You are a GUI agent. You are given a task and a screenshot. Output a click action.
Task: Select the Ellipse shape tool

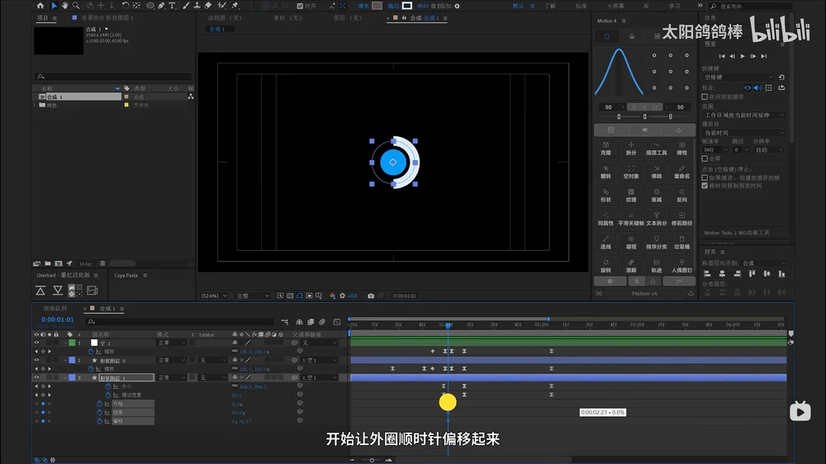point(150,6)
